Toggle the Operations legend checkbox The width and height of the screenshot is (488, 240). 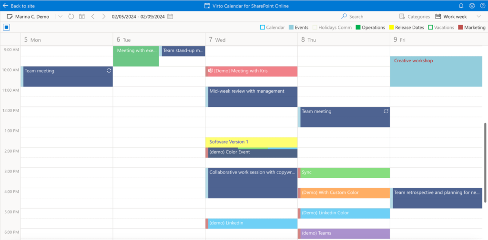358,27
